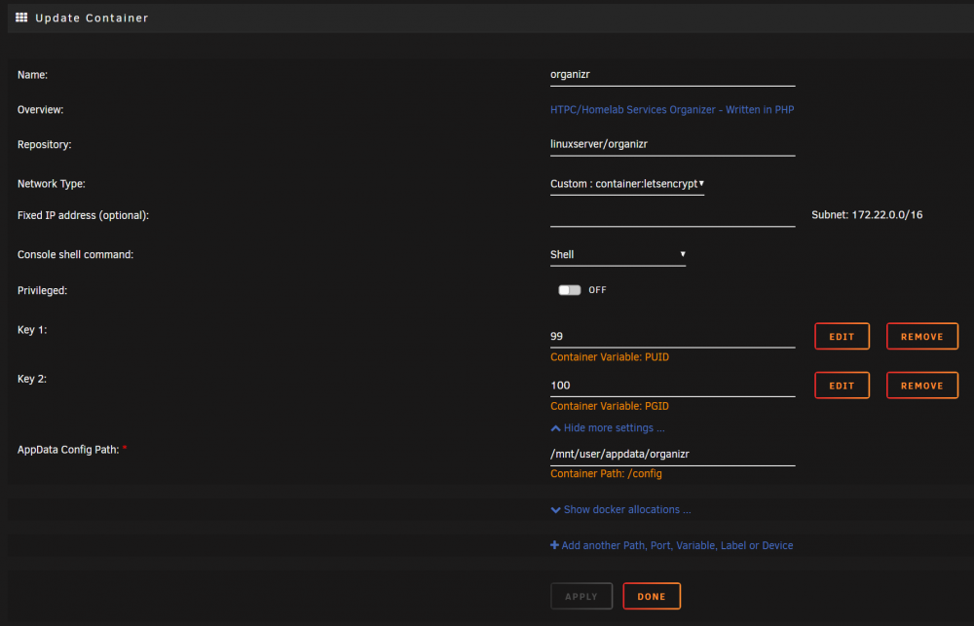Open the HTPC/Homelab Services Organizer overview link
The image size is (974, 626).
click(672, 110)
